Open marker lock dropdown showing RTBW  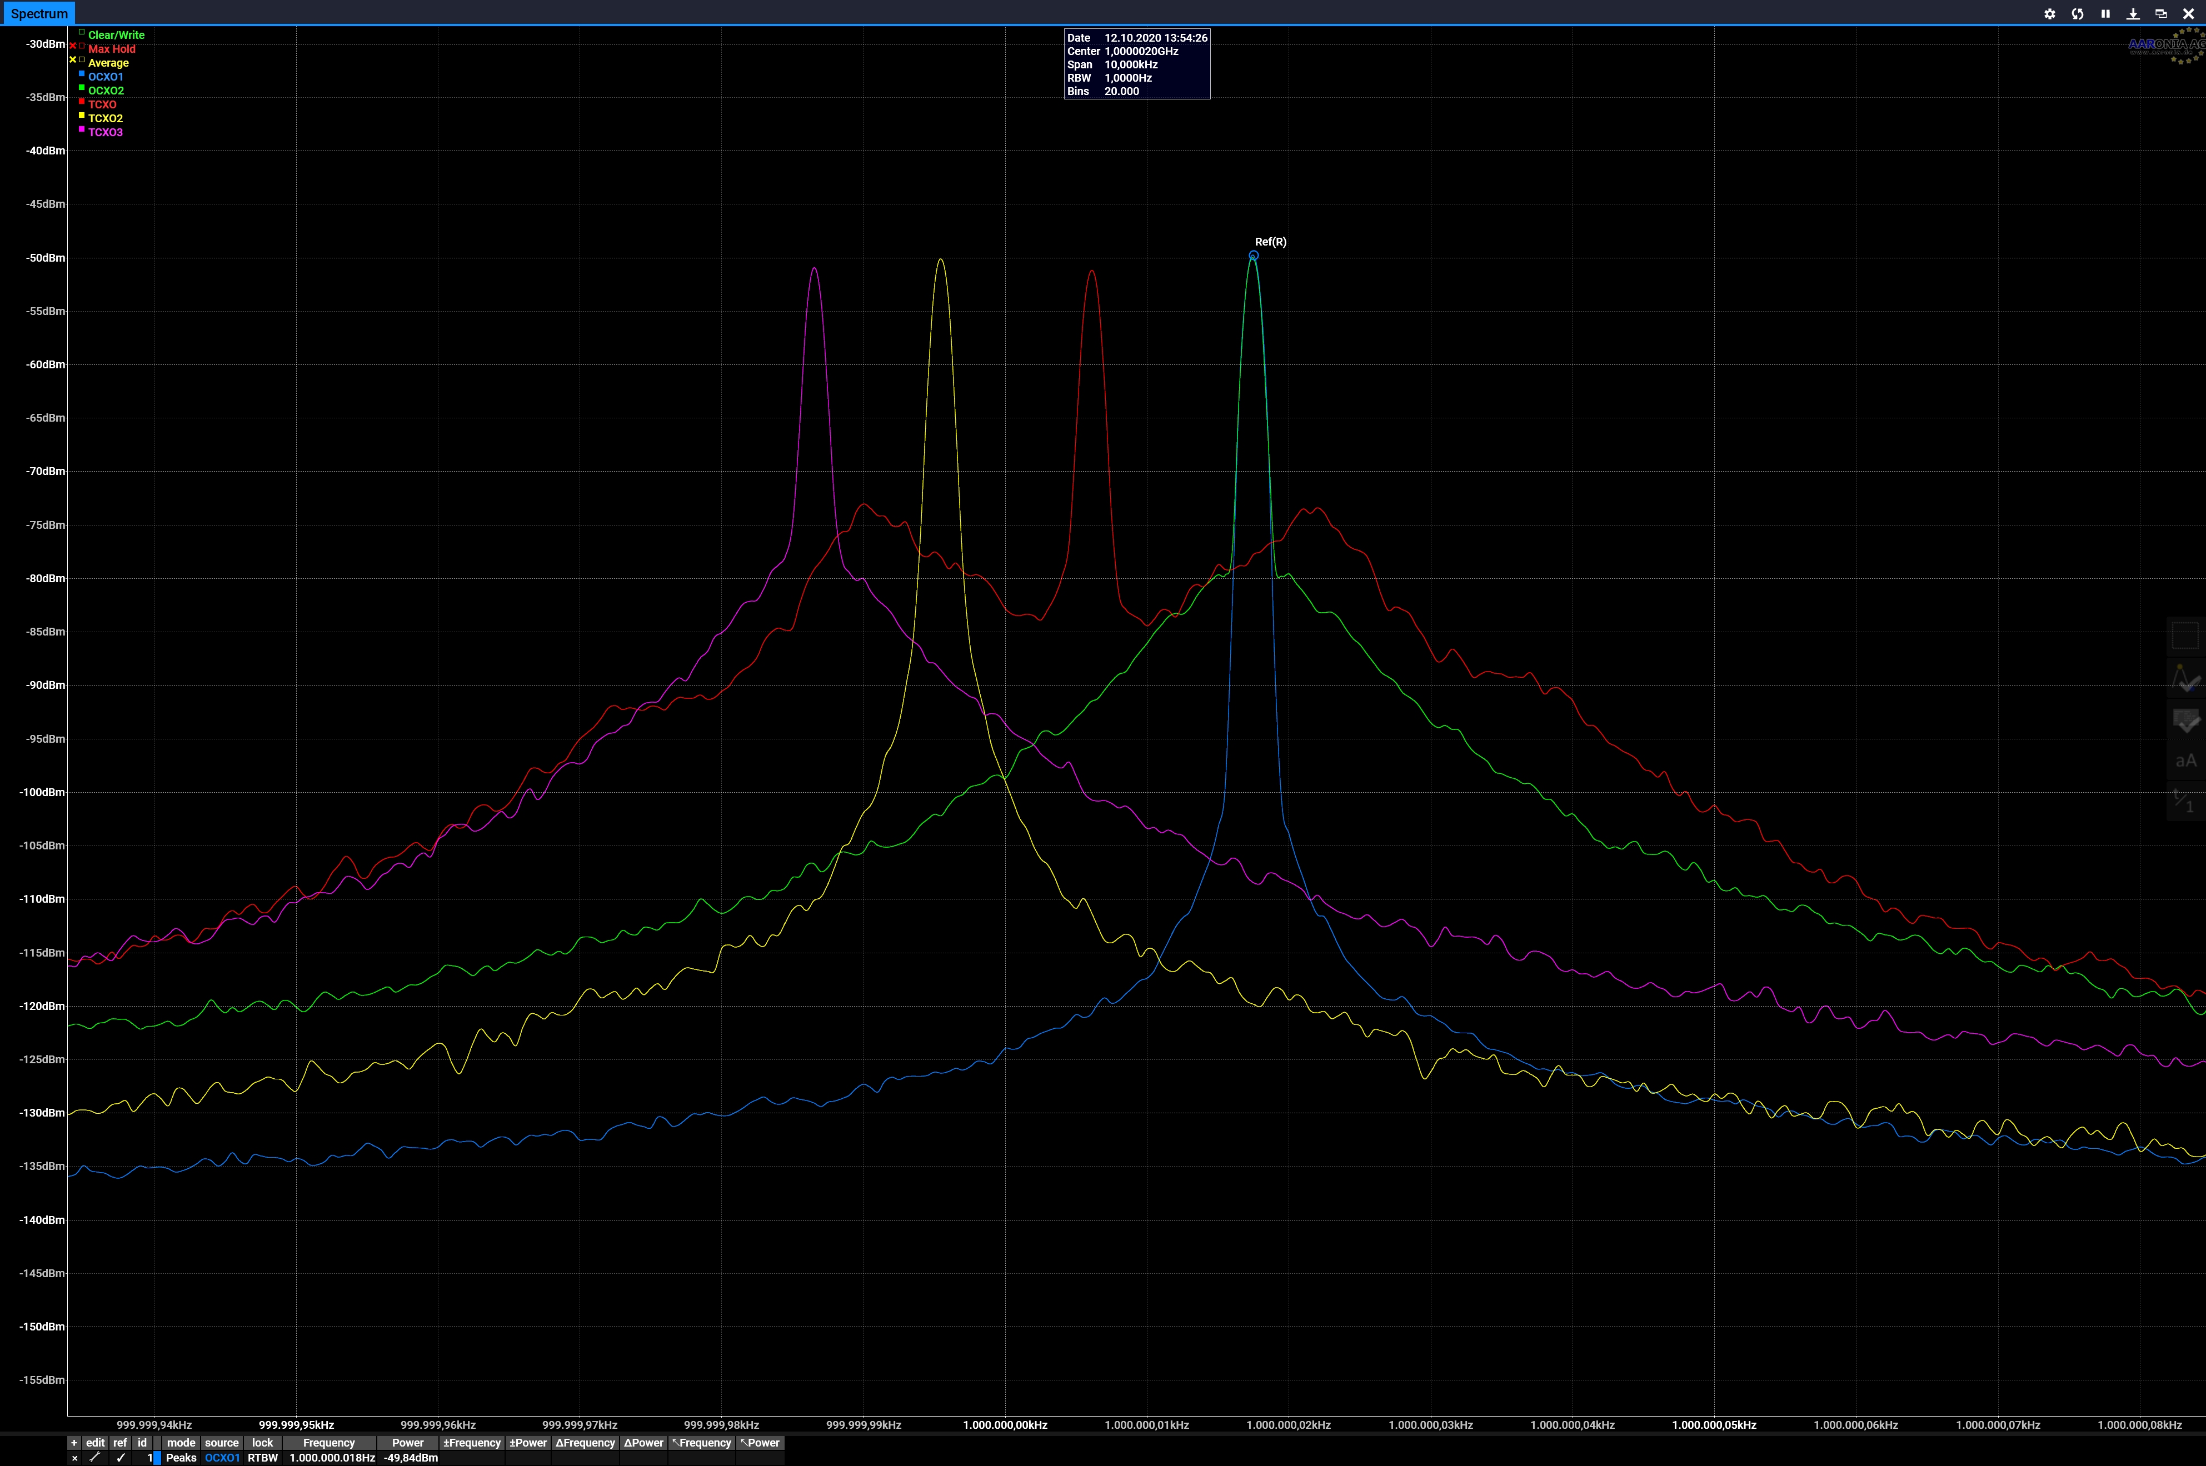coord(263,1458)
